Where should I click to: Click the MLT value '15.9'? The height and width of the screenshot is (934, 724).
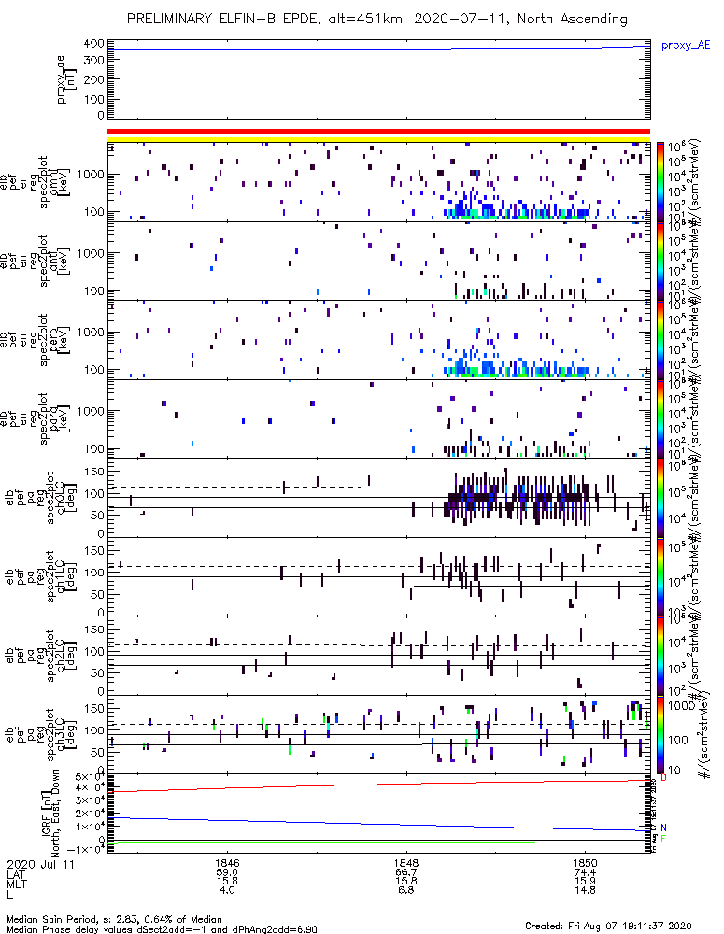point(585,881)
